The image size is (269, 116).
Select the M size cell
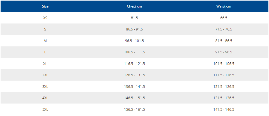tap(45, 41)
